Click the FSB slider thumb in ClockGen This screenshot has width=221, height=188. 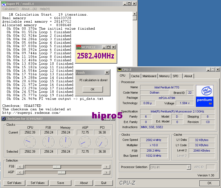[x=57, y=167]
